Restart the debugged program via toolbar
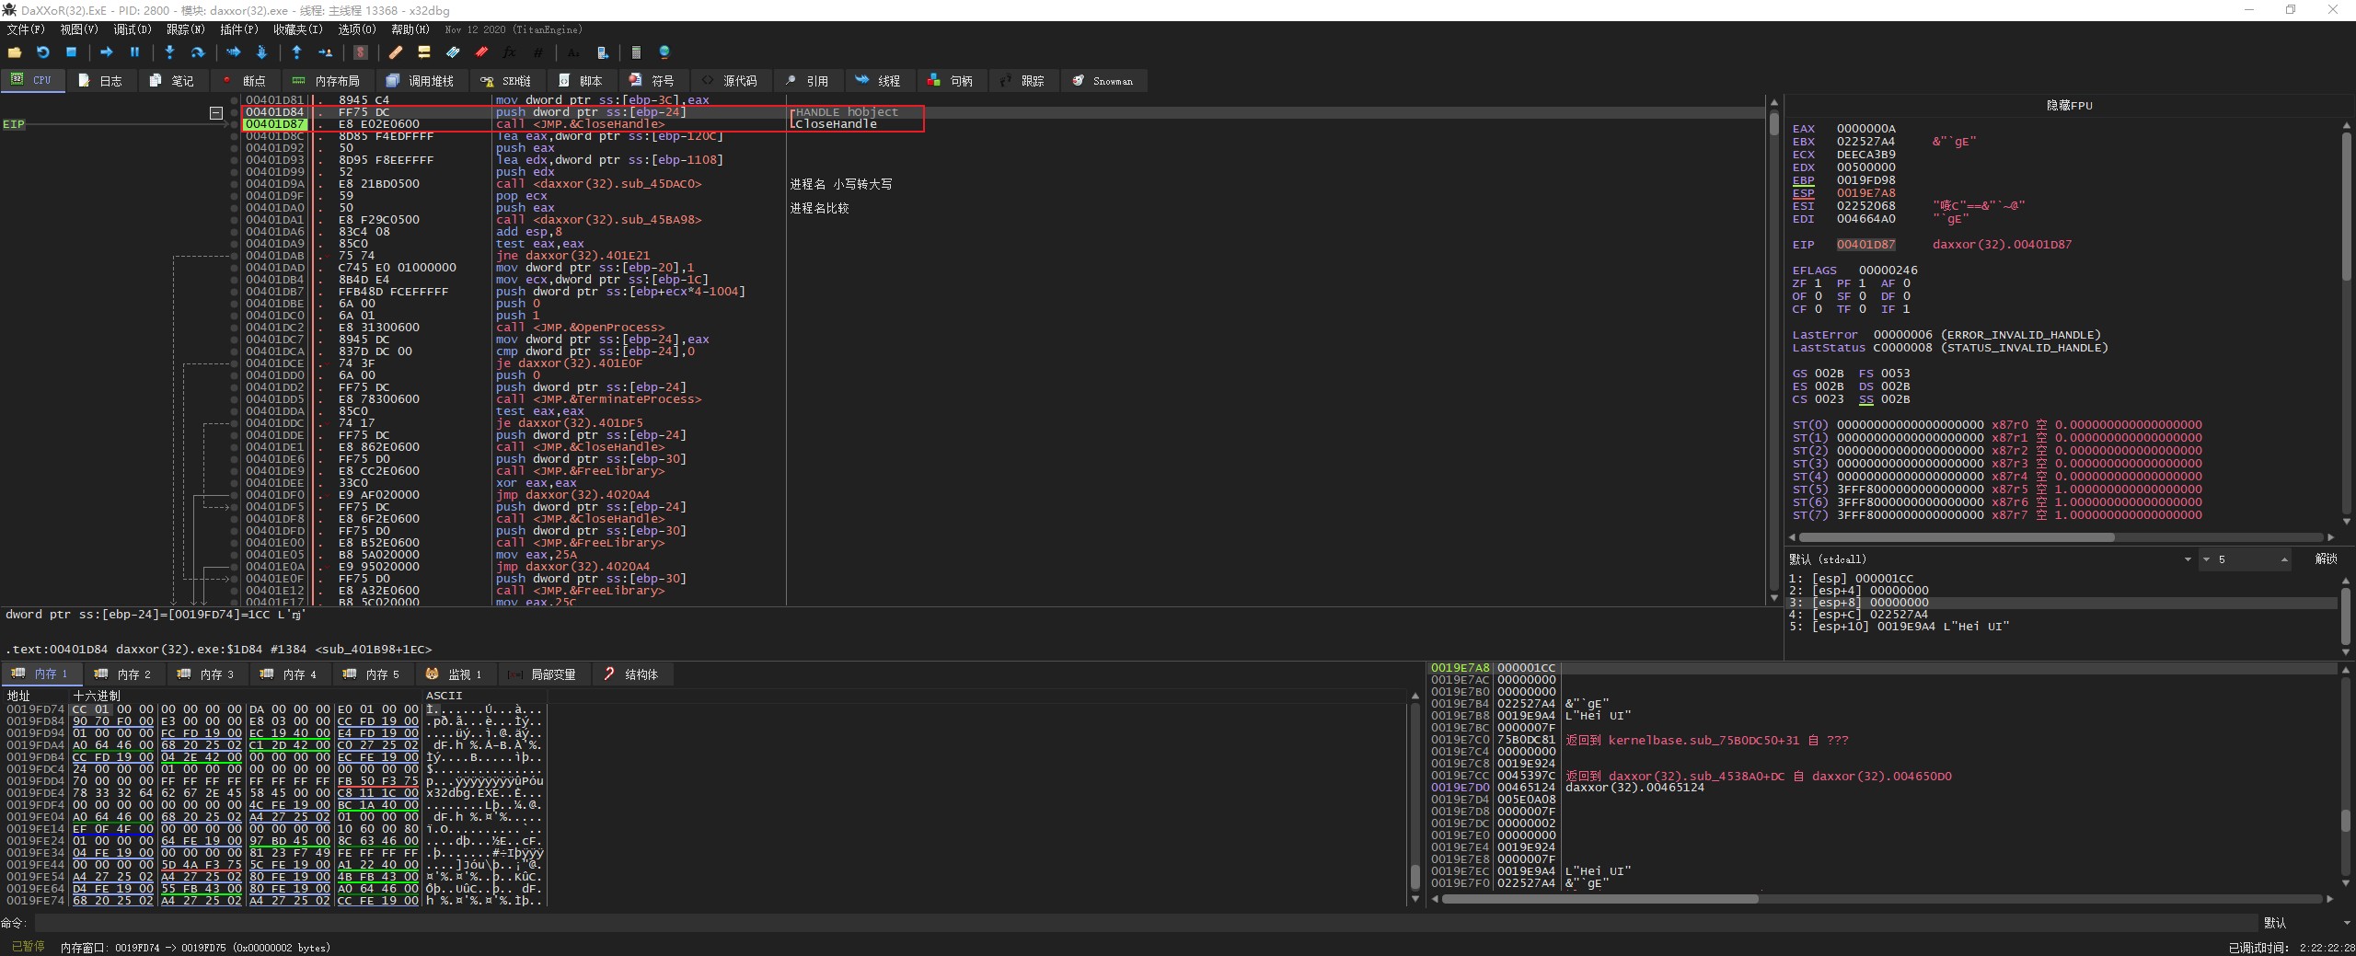The width and height of the screenshot is (2356, 956). click(x=42, y=52)
